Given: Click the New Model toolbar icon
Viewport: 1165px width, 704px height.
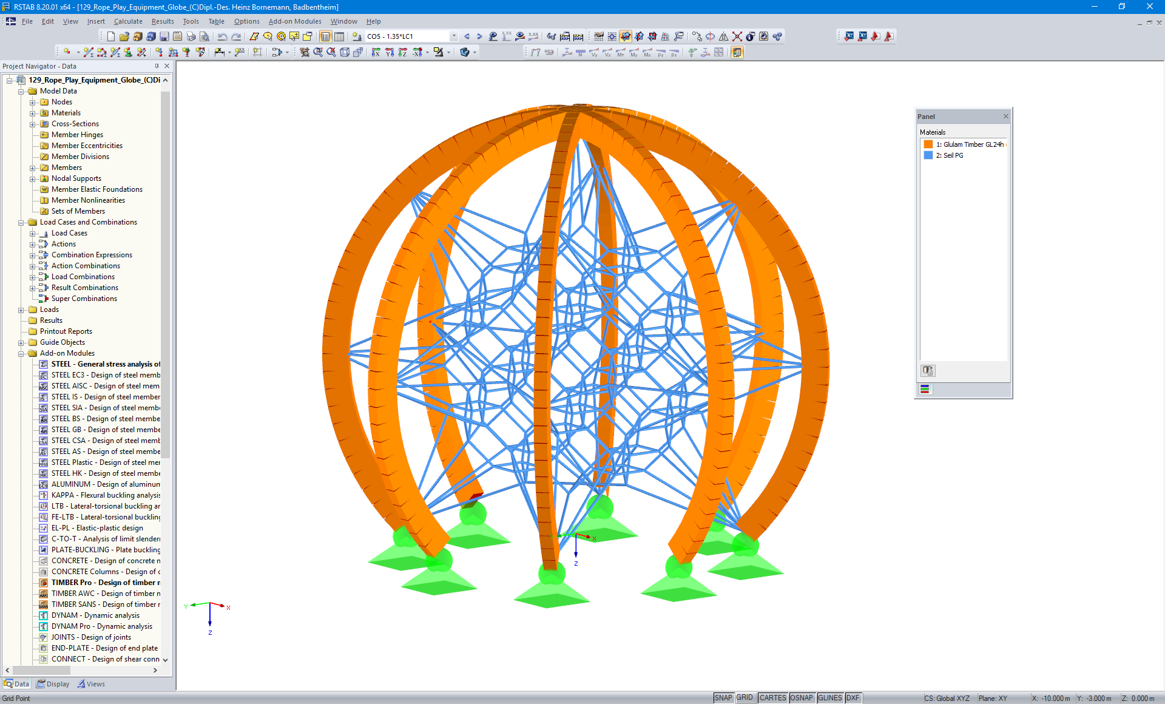Looking at the screenshot, I should click(111, 36).
